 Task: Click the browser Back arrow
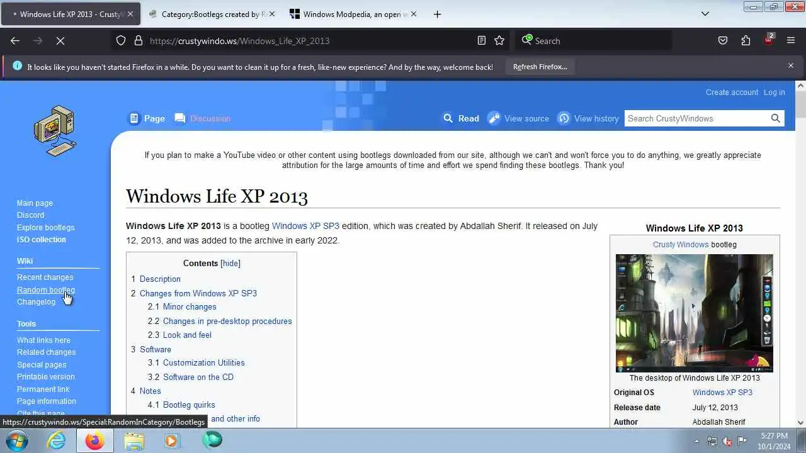(15, 41)
